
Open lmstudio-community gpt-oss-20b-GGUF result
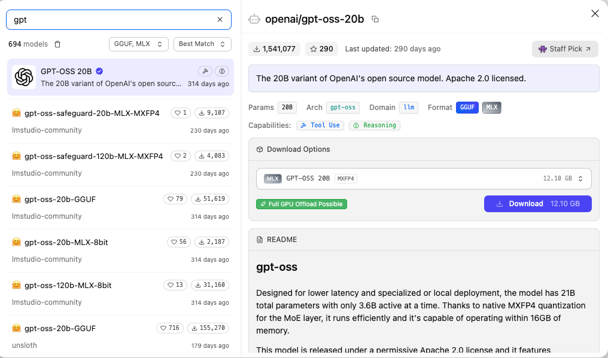[121, 207]
